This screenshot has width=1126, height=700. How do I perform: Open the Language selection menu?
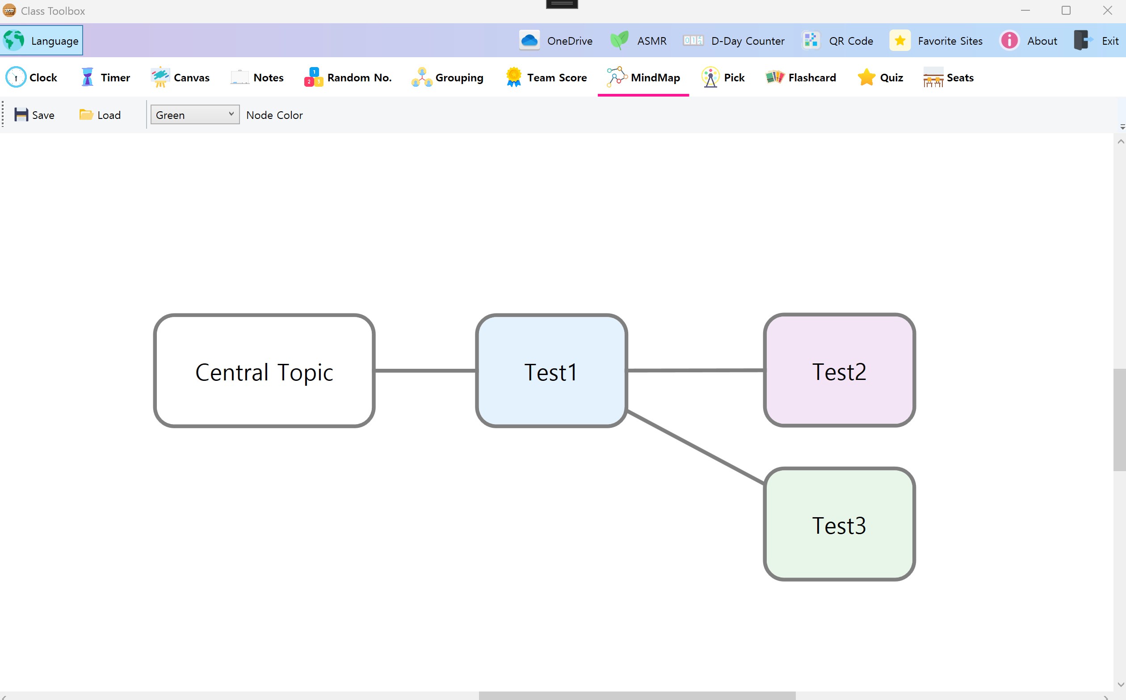(42, 41)
